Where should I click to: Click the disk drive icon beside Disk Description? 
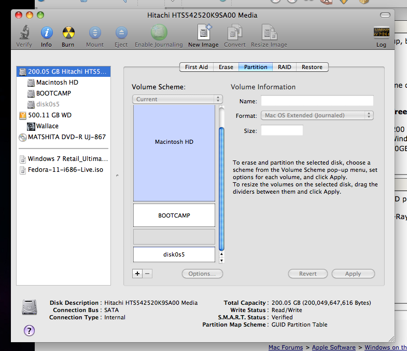pos(30,307)
